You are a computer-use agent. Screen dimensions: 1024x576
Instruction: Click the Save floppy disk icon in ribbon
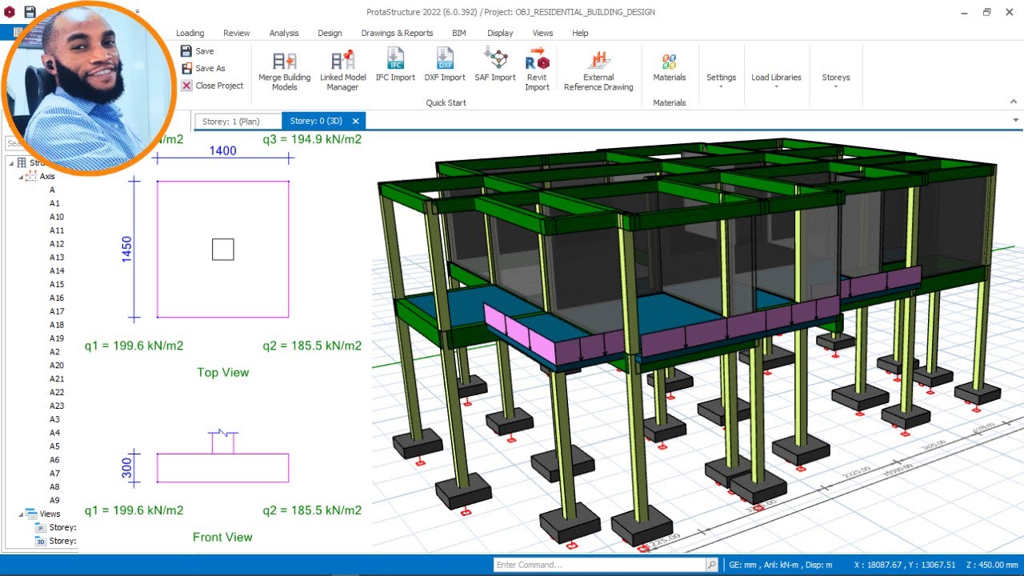pos(186,50)
